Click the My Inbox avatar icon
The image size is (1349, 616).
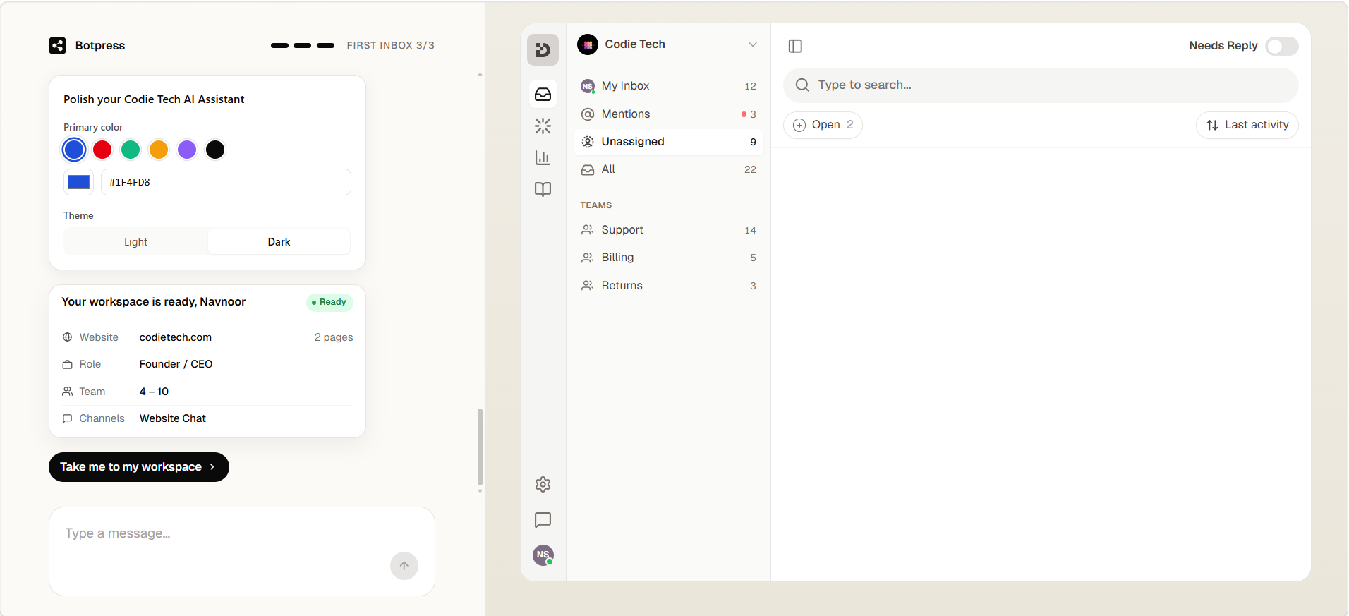588,86
